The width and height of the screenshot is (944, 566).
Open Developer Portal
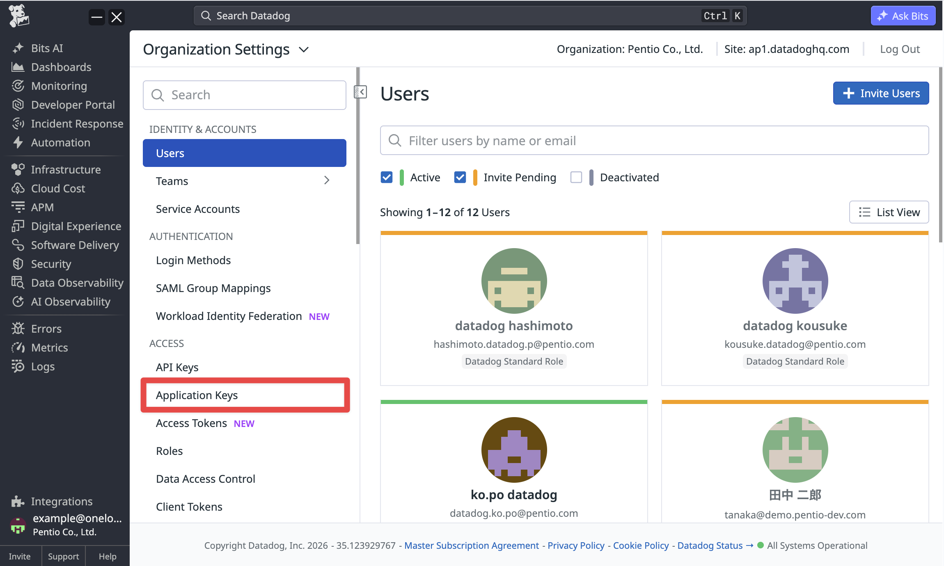pos(64,105)
